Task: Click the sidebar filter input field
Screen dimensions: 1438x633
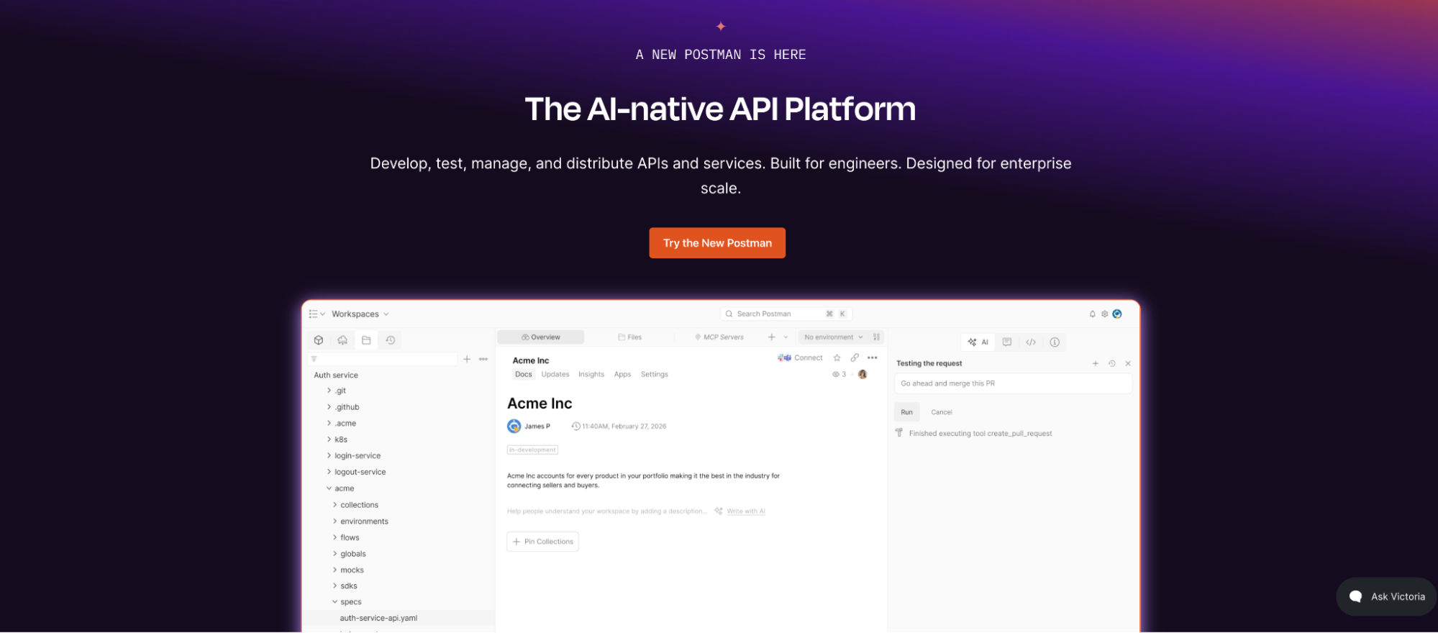Action: point(383,358)
